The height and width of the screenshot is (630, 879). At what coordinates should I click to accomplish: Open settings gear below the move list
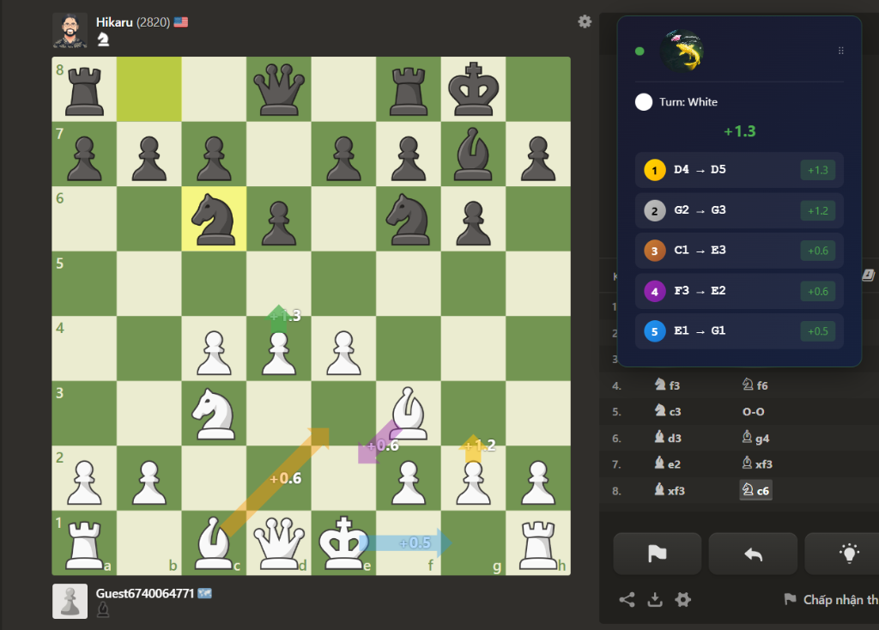(x=683, y=600)
